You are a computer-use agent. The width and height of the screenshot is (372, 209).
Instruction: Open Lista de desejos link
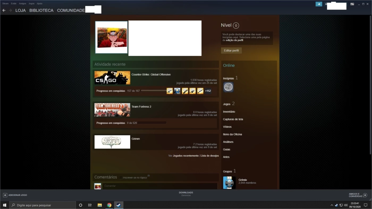tap(210, 156)
